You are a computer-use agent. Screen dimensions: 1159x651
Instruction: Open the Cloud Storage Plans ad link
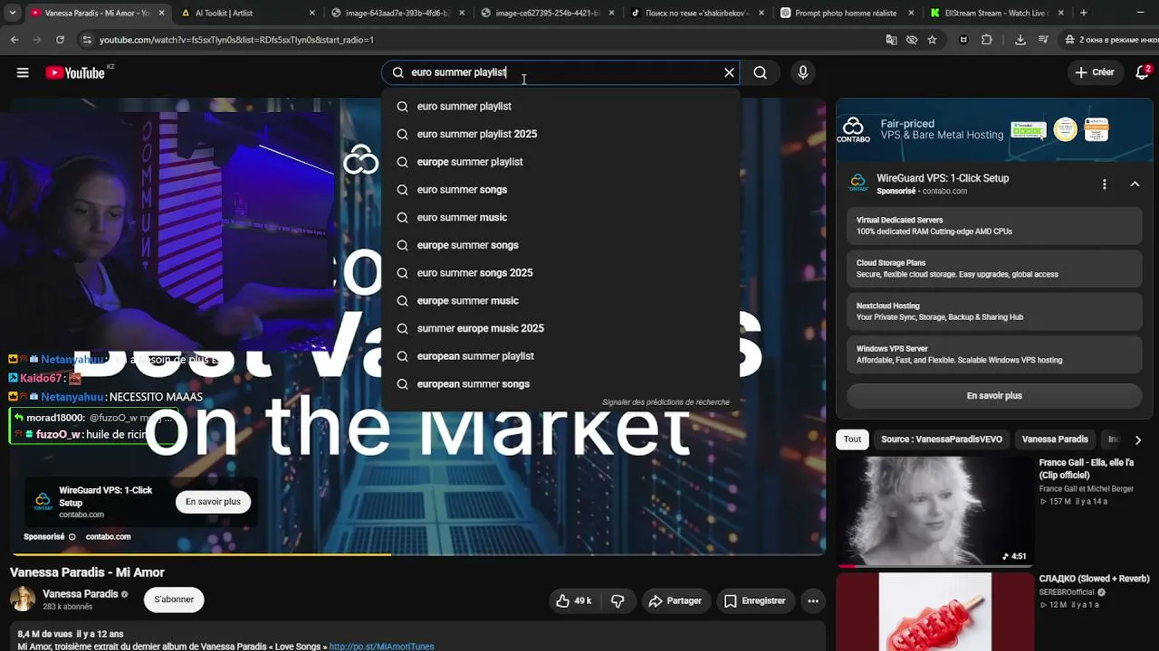[x=994, y=269]
